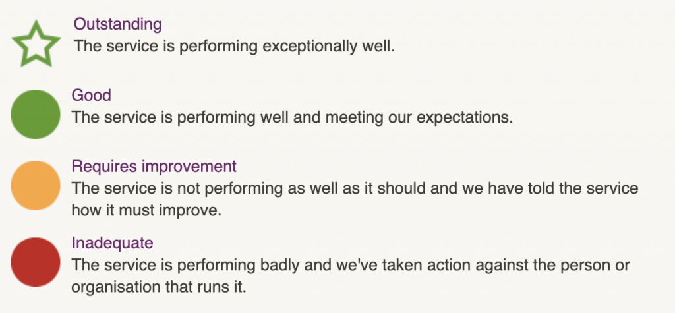Click the Requires improvement heading
The width and height of the screenshot is (675, 313).
click(154, 166)
